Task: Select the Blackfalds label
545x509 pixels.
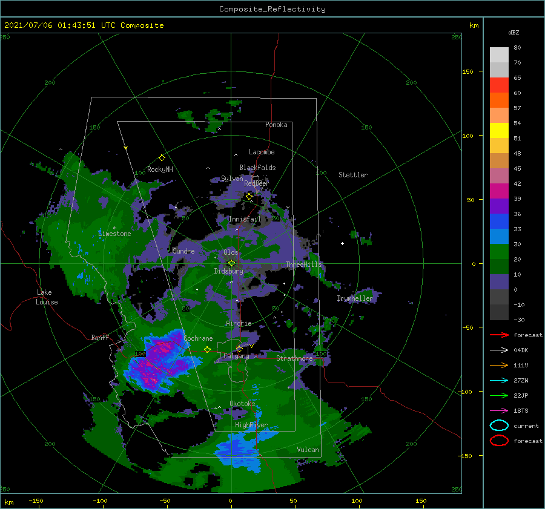Action: [x=257, y=168]
